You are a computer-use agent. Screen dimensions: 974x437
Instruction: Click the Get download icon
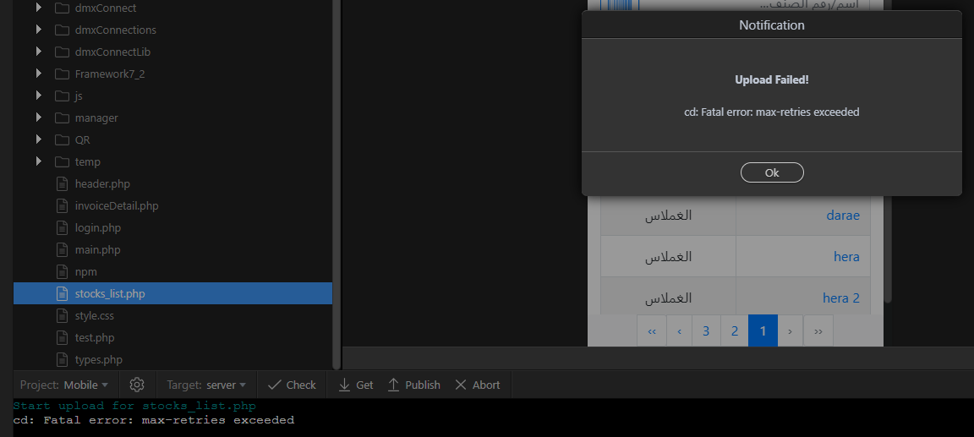[344, 385]
